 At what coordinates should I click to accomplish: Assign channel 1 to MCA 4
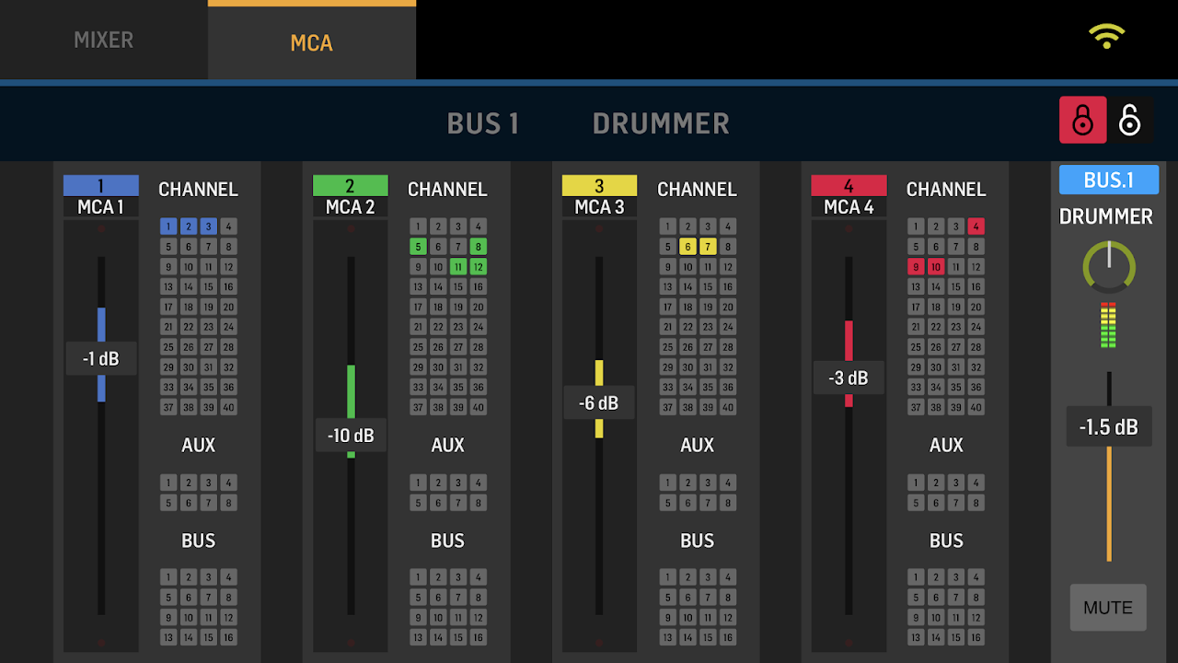point(916,227)
